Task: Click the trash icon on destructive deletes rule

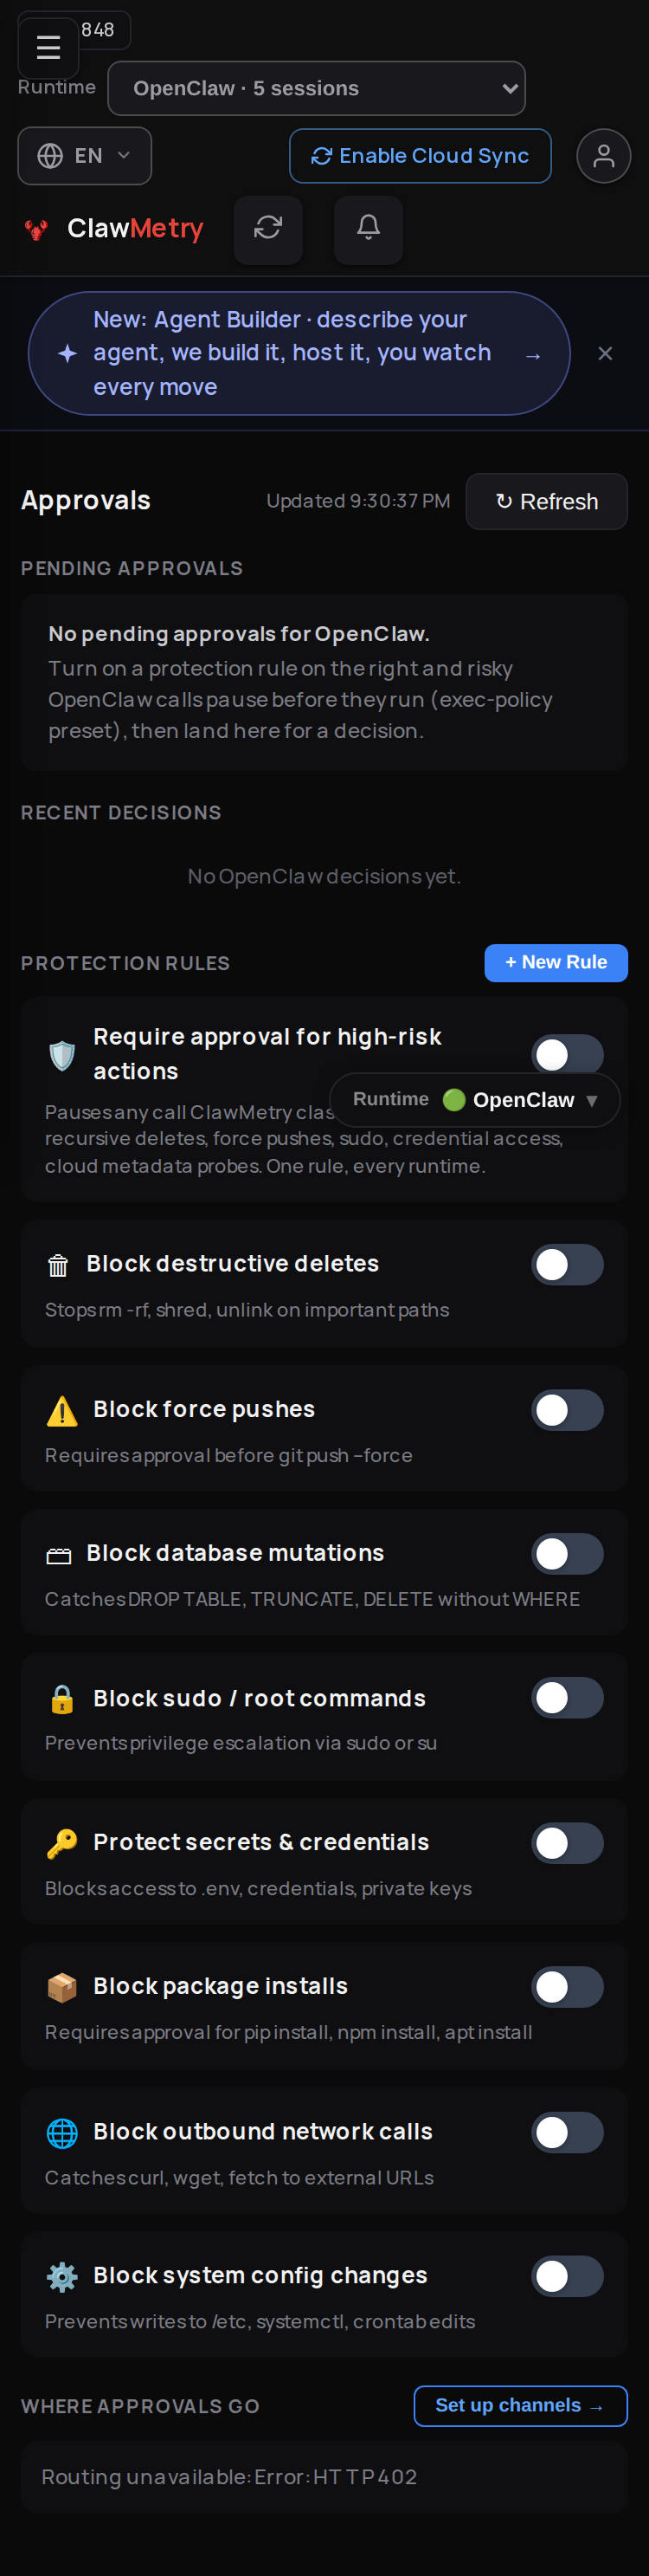Action: click(58, 1265)
